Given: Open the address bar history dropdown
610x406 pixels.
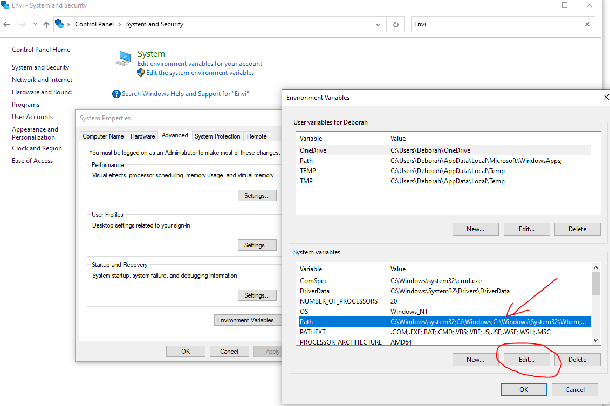Looking at the screenshot, I should [x=379, y=24].
